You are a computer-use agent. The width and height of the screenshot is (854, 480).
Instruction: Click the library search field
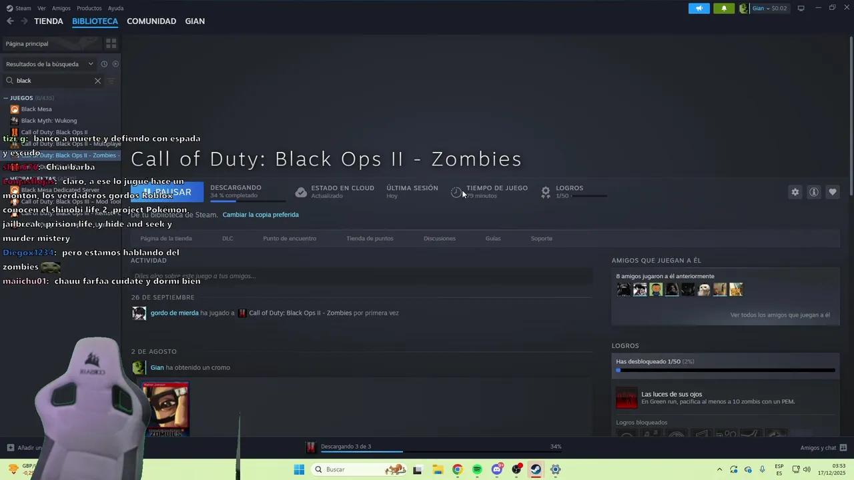click(x=53, y=81)
